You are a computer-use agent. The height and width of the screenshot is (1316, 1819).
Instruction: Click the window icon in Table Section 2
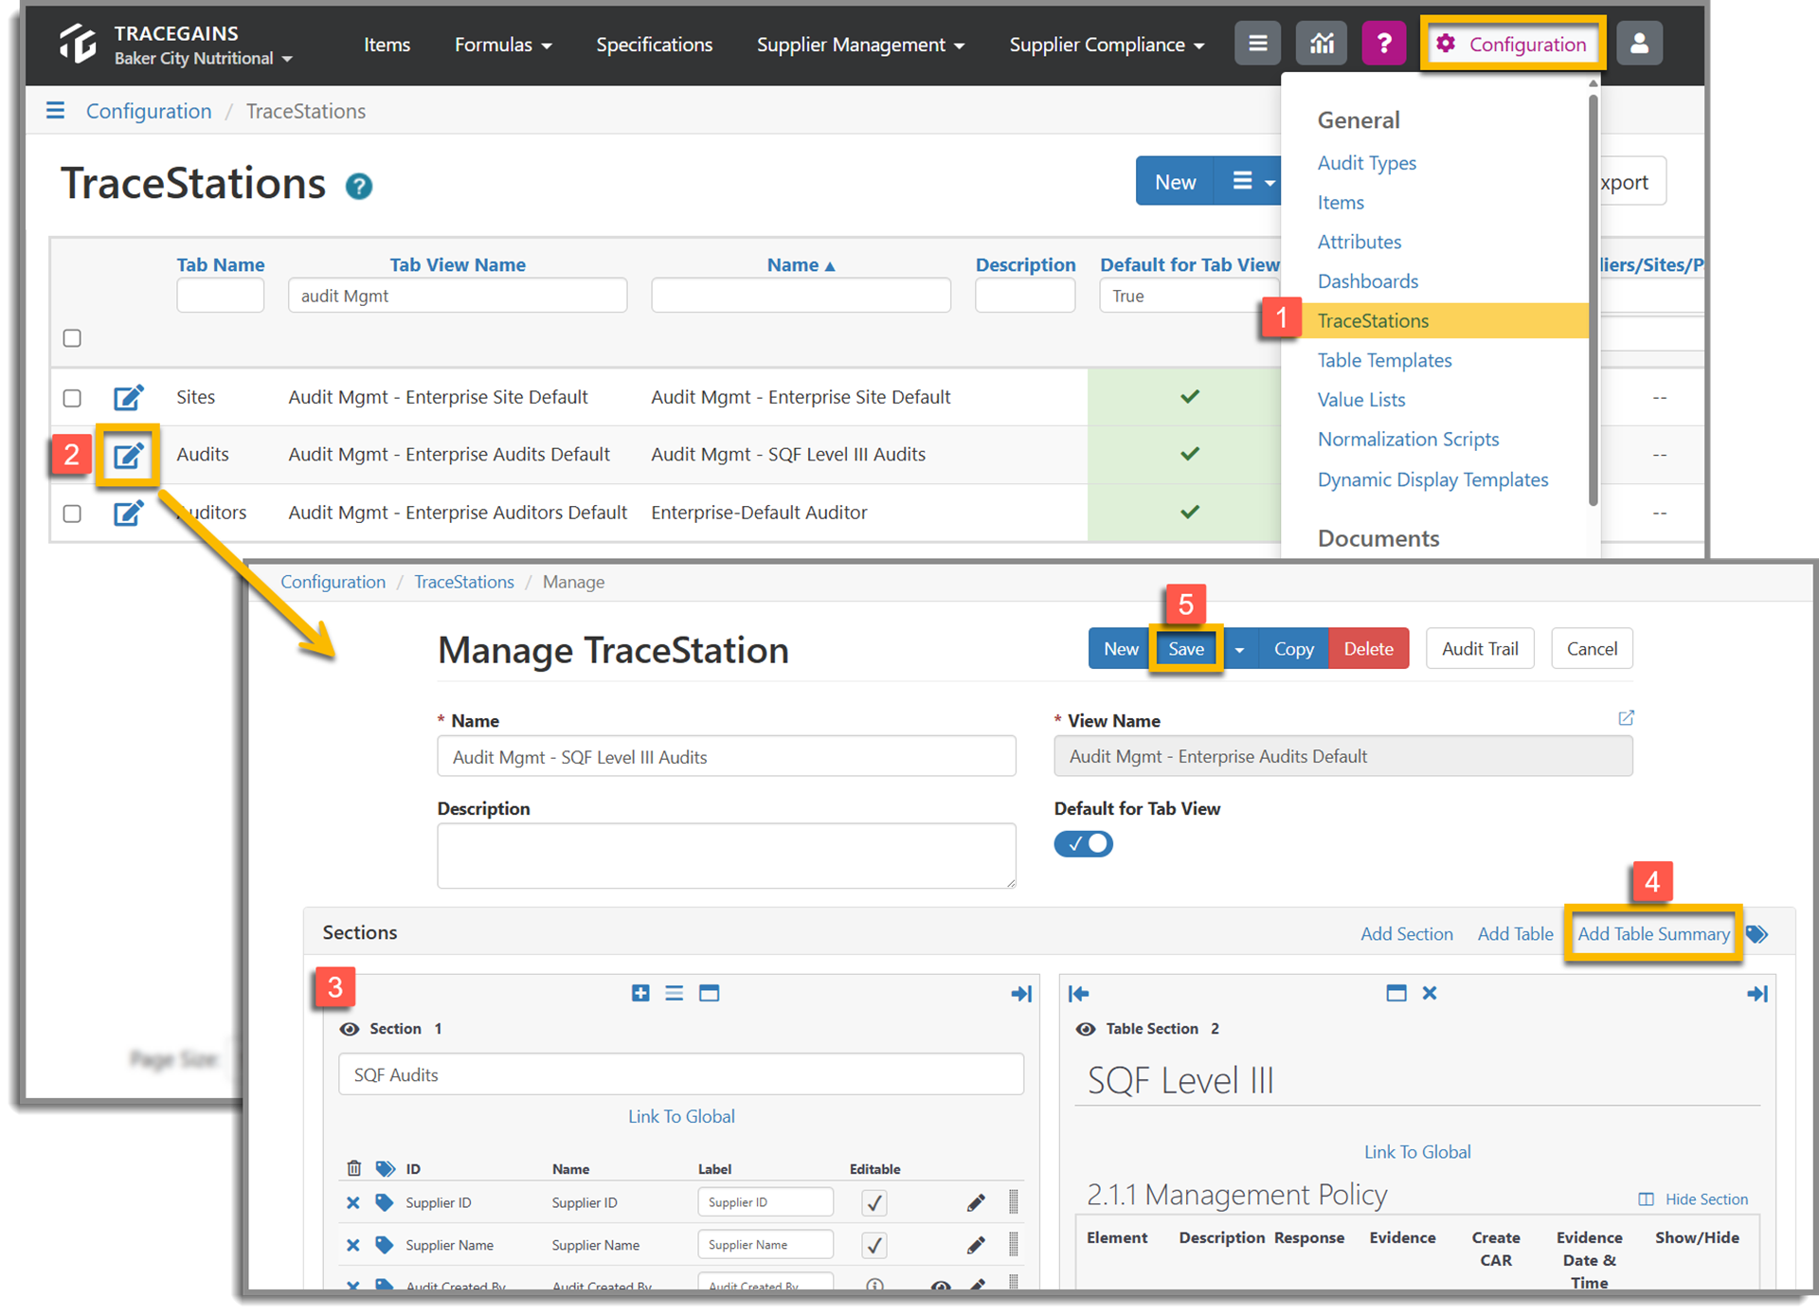pos(1396,993)
